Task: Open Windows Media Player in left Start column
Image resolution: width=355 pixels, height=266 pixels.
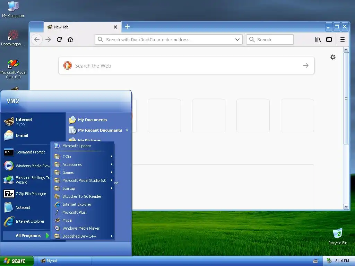Action: [27, 166]
